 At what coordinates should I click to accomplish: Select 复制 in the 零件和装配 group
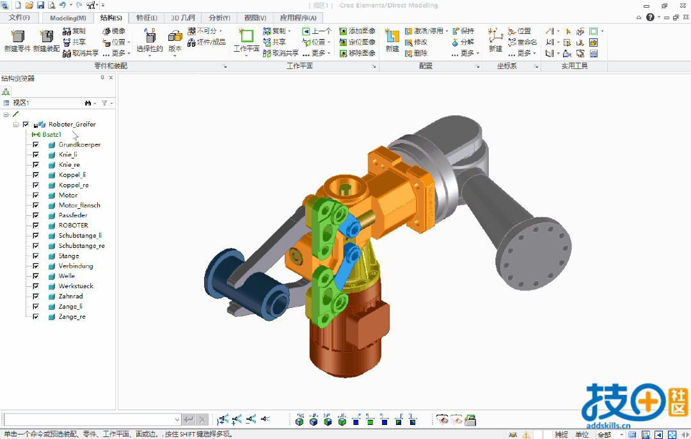click(x=74, y=31)
